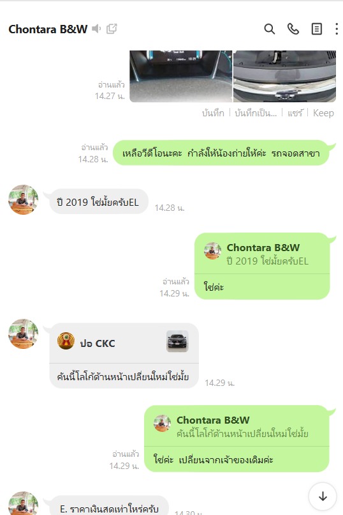Click บันทึก under the photos

[213, 113]
